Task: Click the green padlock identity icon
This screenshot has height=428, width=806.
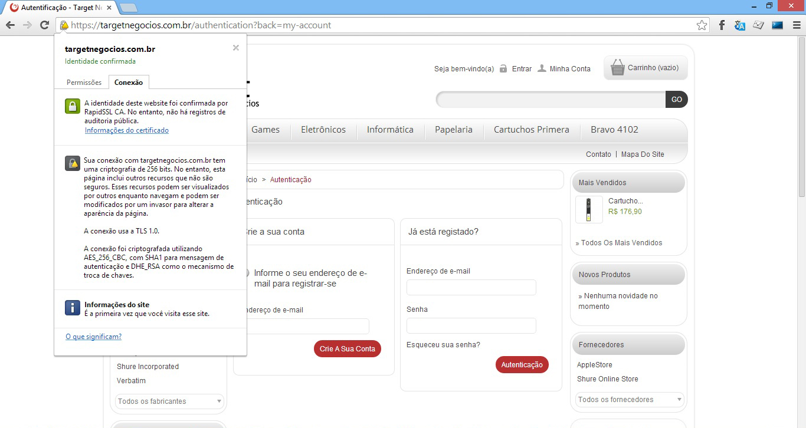Action: click(72, 106)
